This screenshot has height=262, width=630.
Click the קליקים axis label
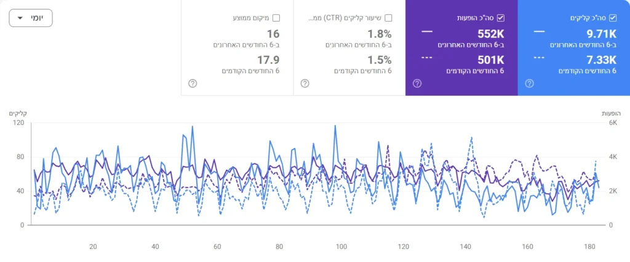click(x=18, y=114)
